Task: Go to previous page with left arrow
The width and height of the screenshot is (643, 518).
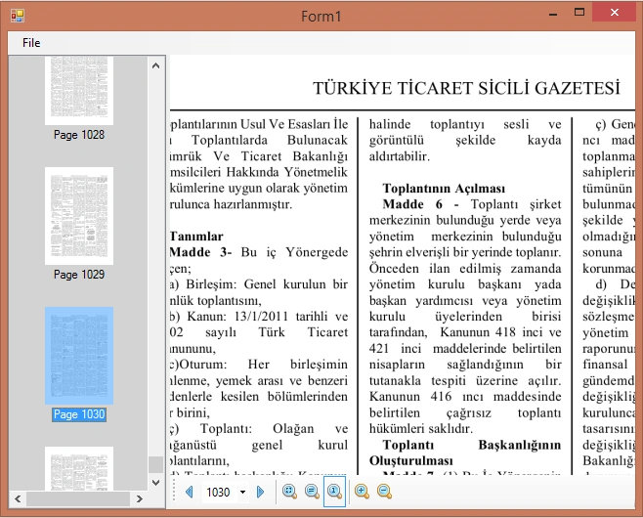Action: click(x=189, y=492)
